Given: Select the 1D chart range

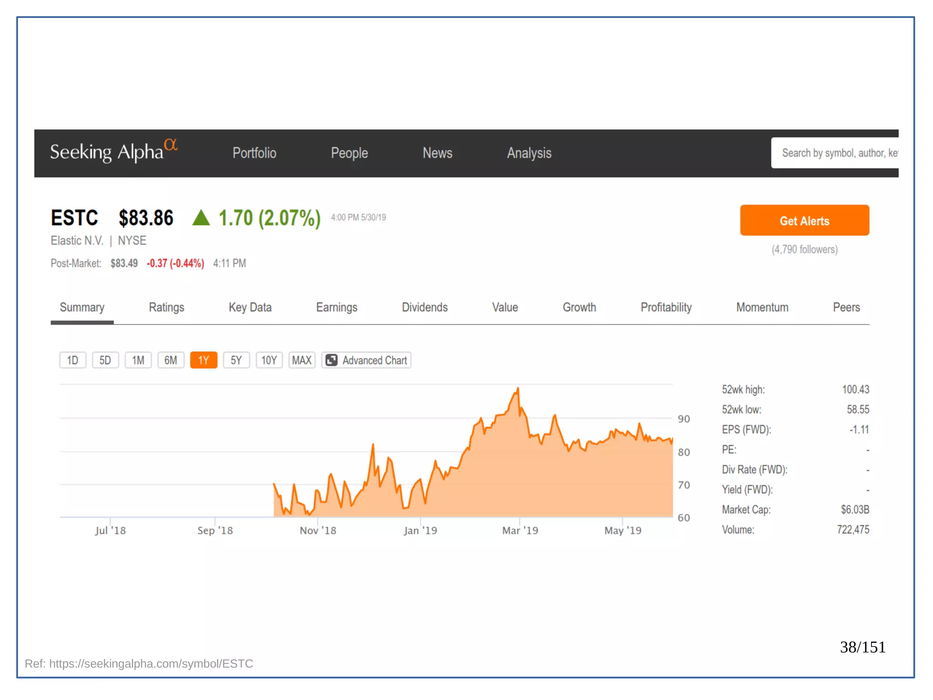Looking at the screenshot, I should (72, 360).
